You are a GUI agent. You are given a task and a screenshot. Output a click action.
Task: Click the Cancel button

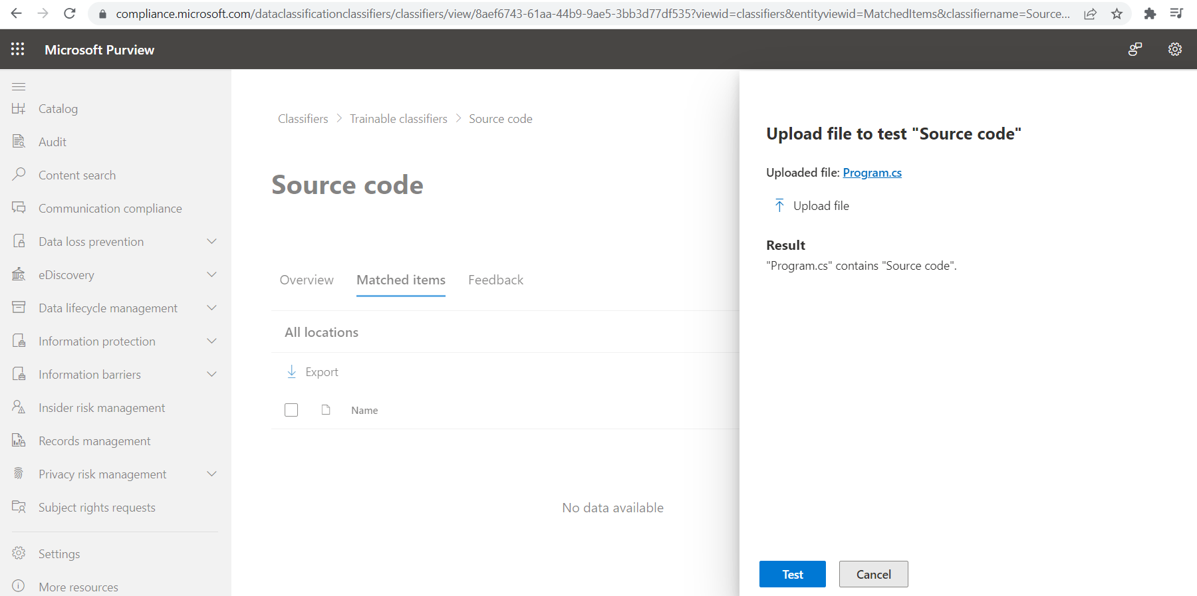coord(874,574)
